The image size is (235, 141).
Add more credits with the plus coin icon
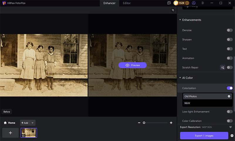point(187,3)
